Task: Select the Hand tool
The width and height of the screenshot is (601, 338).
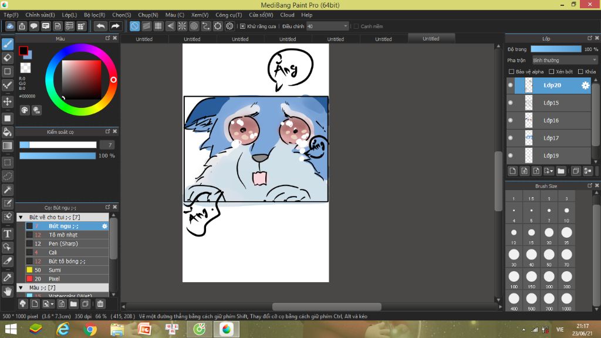Action: tap(7, 291)
